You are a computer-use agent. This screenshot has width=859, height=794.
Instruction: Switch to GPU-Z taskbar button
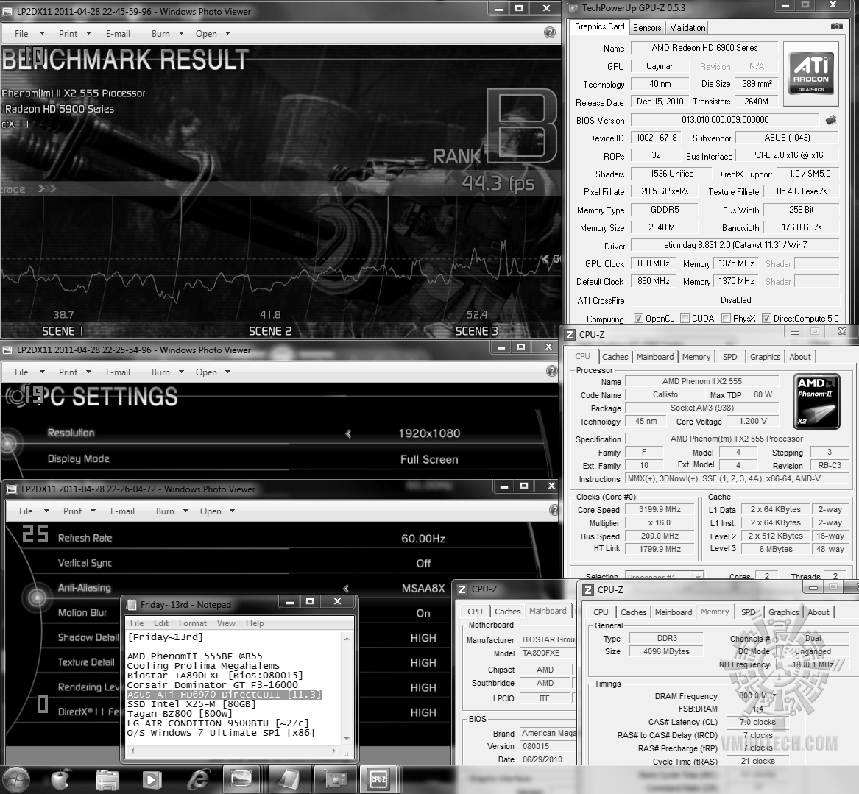(x=333, y=779)
